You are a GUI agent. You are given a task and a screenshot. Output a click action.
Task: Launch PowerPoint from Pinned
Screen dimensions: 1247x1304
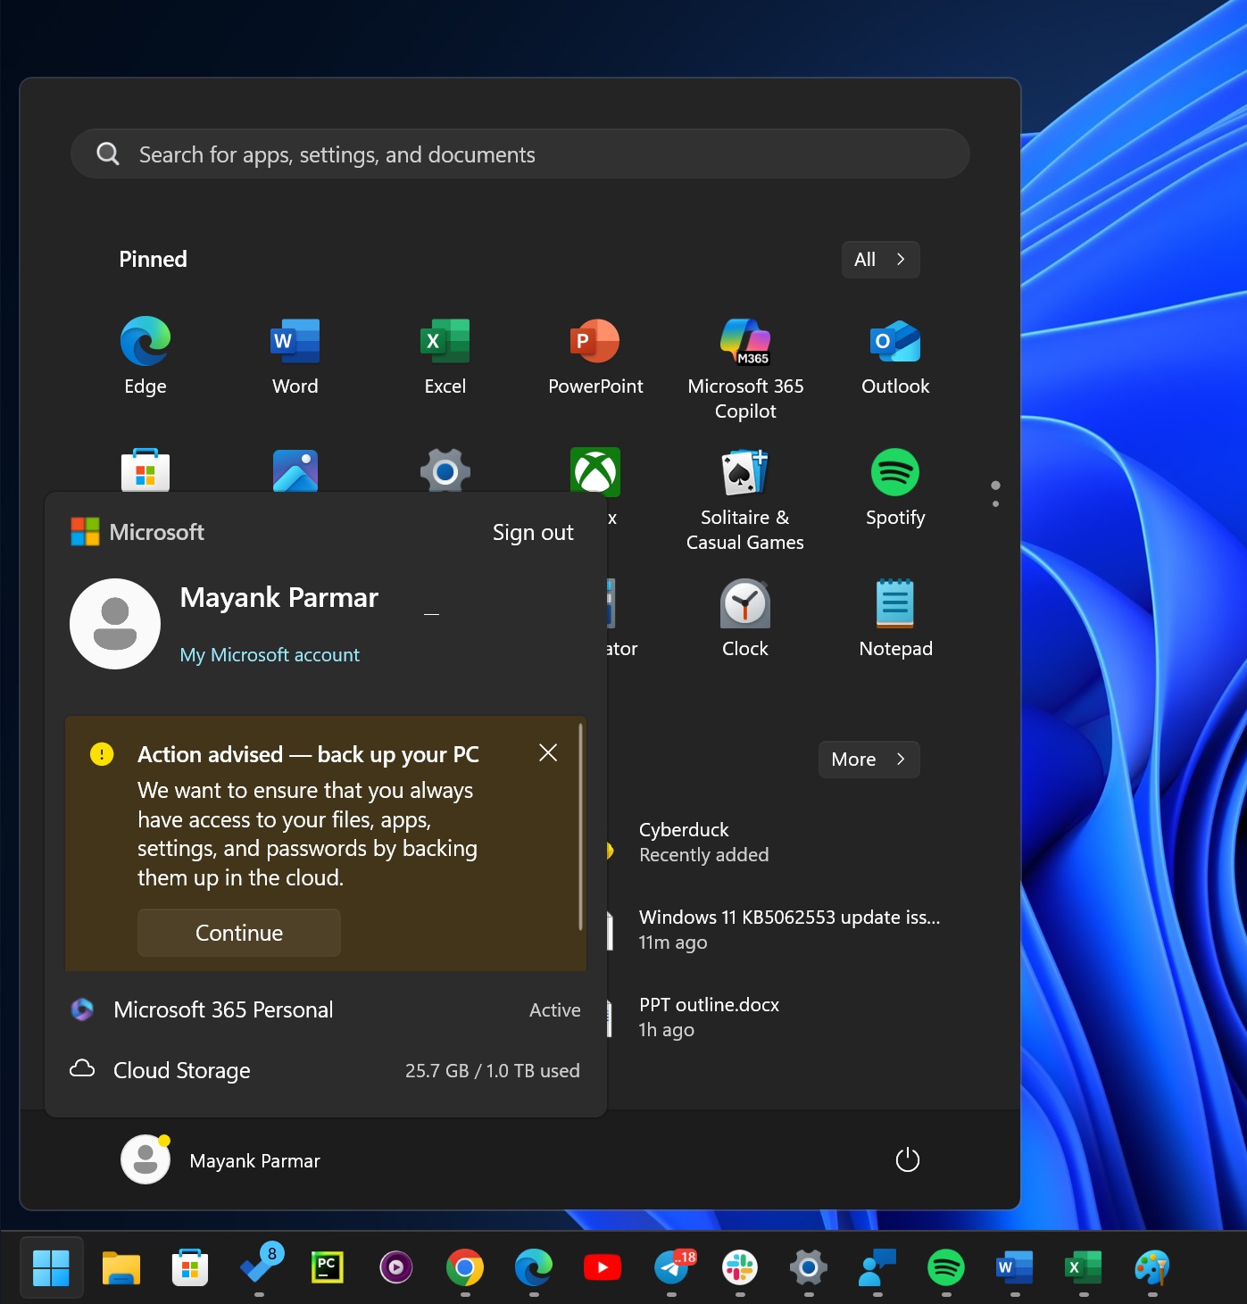point(594,353)
